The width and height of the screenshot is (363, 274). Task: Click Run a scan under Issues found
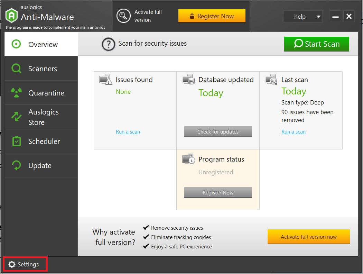click(x=128, y=131)
